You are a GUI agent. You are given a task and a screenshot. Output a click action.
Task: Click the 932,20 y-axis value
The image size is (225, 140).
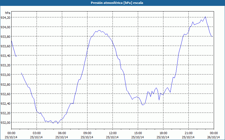pyautogui.click(x=5, y=113)
